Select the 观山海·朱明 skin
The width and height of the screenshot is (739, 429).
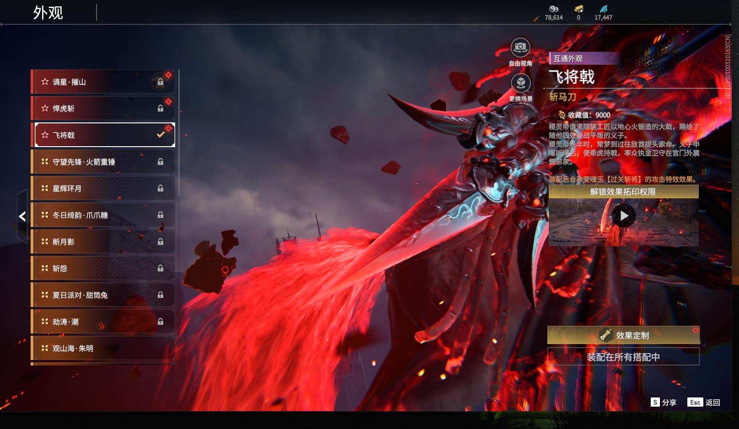coord(103,348)
